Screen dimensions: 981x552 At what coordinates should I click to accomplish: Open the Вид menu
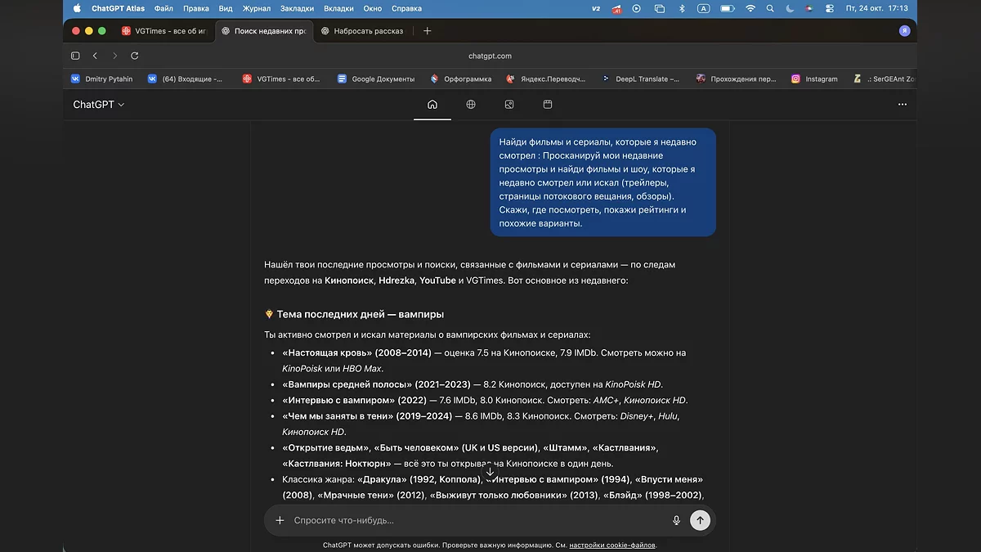226,8
